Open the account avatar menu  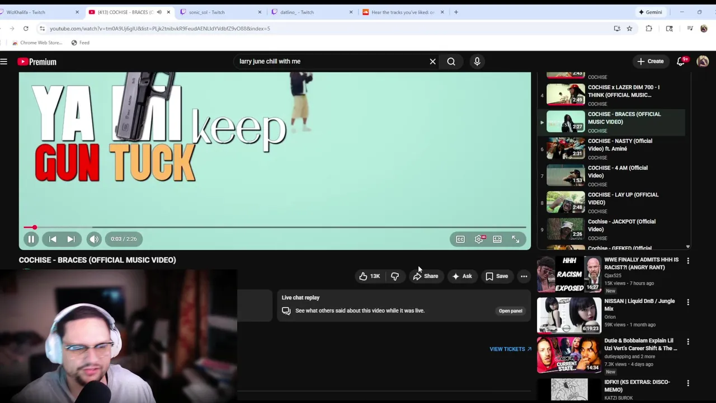(703, 62)
